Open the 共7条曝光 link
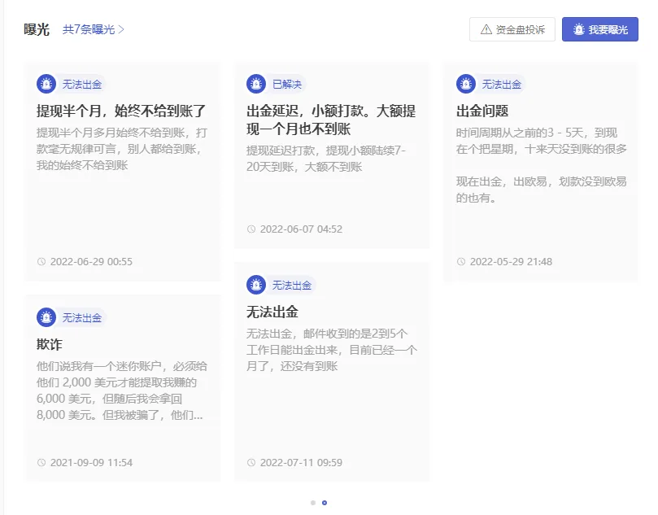The width and height of the screenshot is (658, 515). [94, 29]
